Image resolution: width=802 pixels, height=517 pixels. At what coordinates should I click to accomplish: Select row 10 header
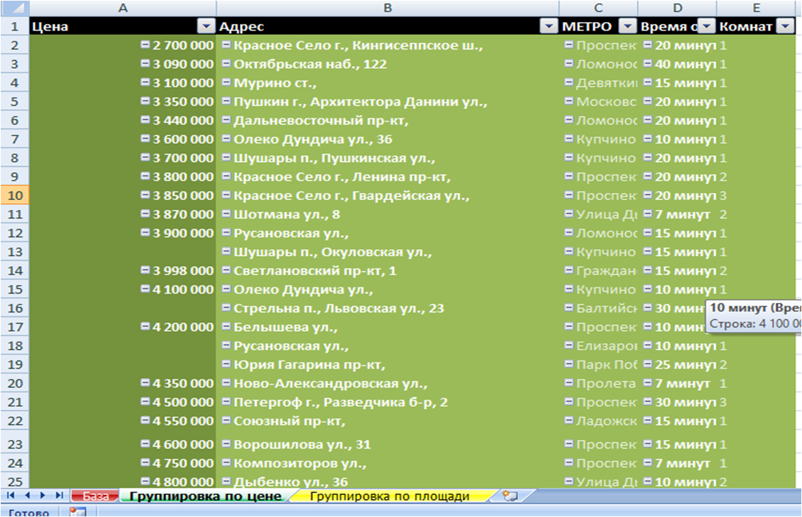tap(14, 195)
